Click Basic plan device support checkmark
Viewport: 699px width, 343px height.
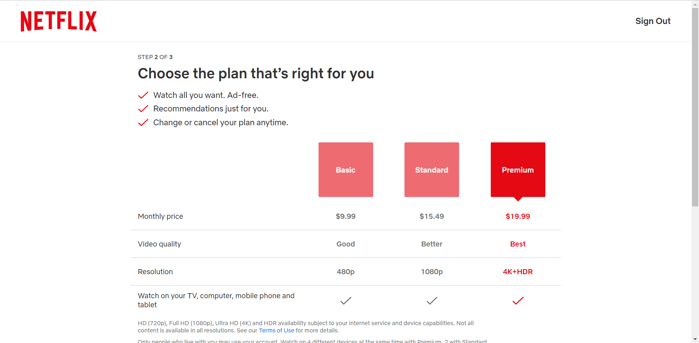click(345, 301)
